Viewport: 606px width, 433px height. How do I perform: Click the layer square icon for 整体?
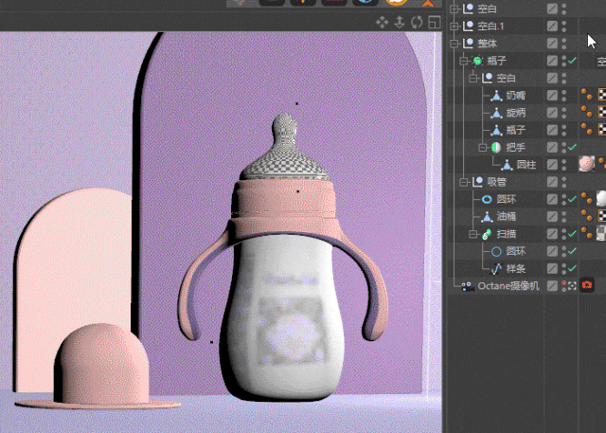click(x=552, y=44)
